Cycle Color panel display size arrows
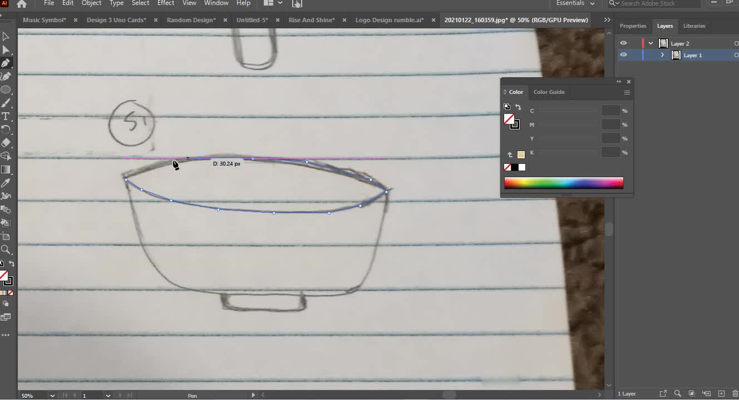 505,92
